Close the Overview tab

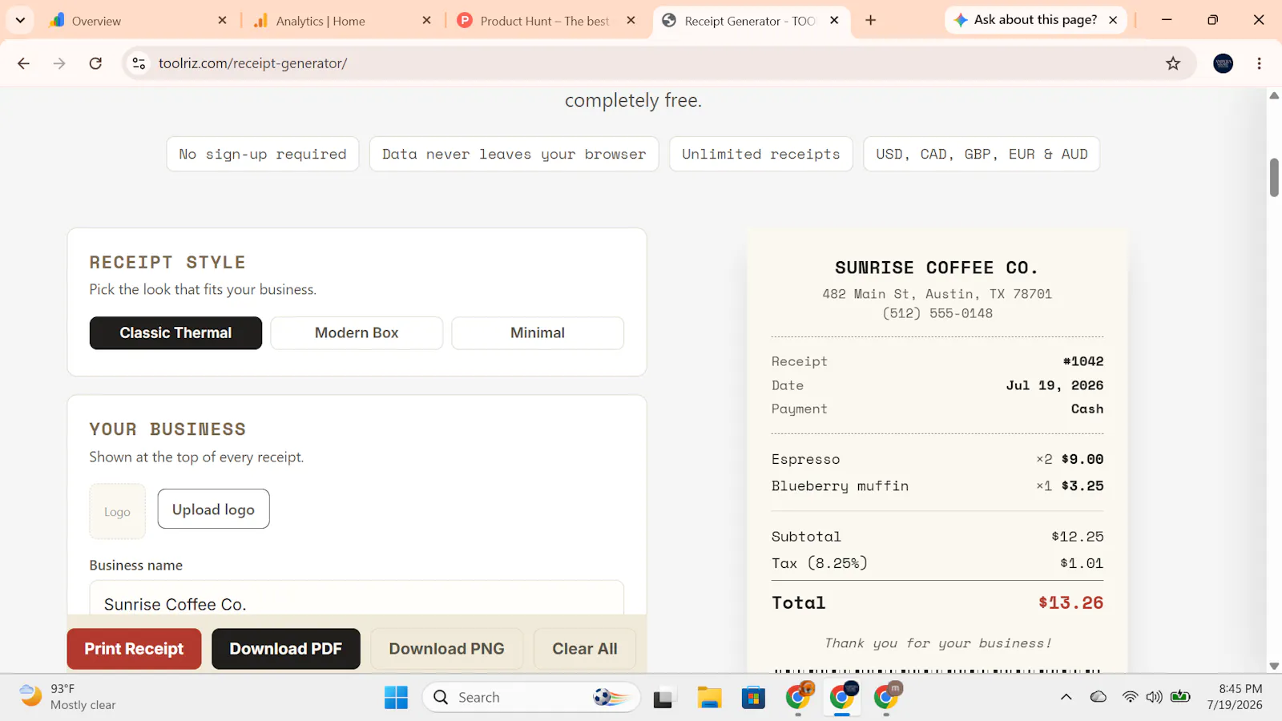pos(223,21)
